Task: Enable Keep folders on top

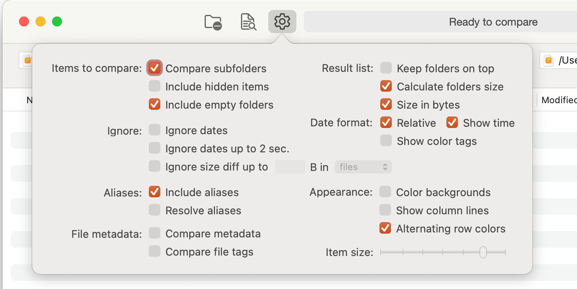Action: point(386,68)
